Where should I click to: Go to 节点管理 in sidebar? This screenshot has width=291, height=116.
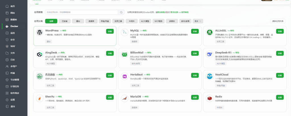pyautogui.click(x=15, y=80)
